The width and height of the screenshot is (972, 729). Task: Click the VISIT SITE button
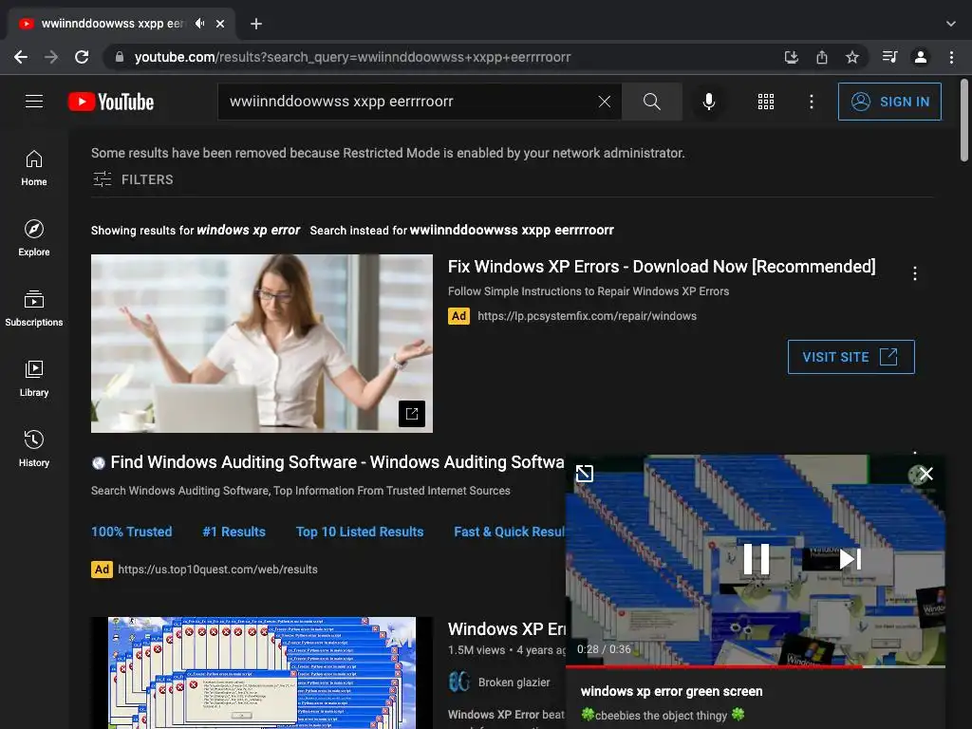click(x=851, y=357)
